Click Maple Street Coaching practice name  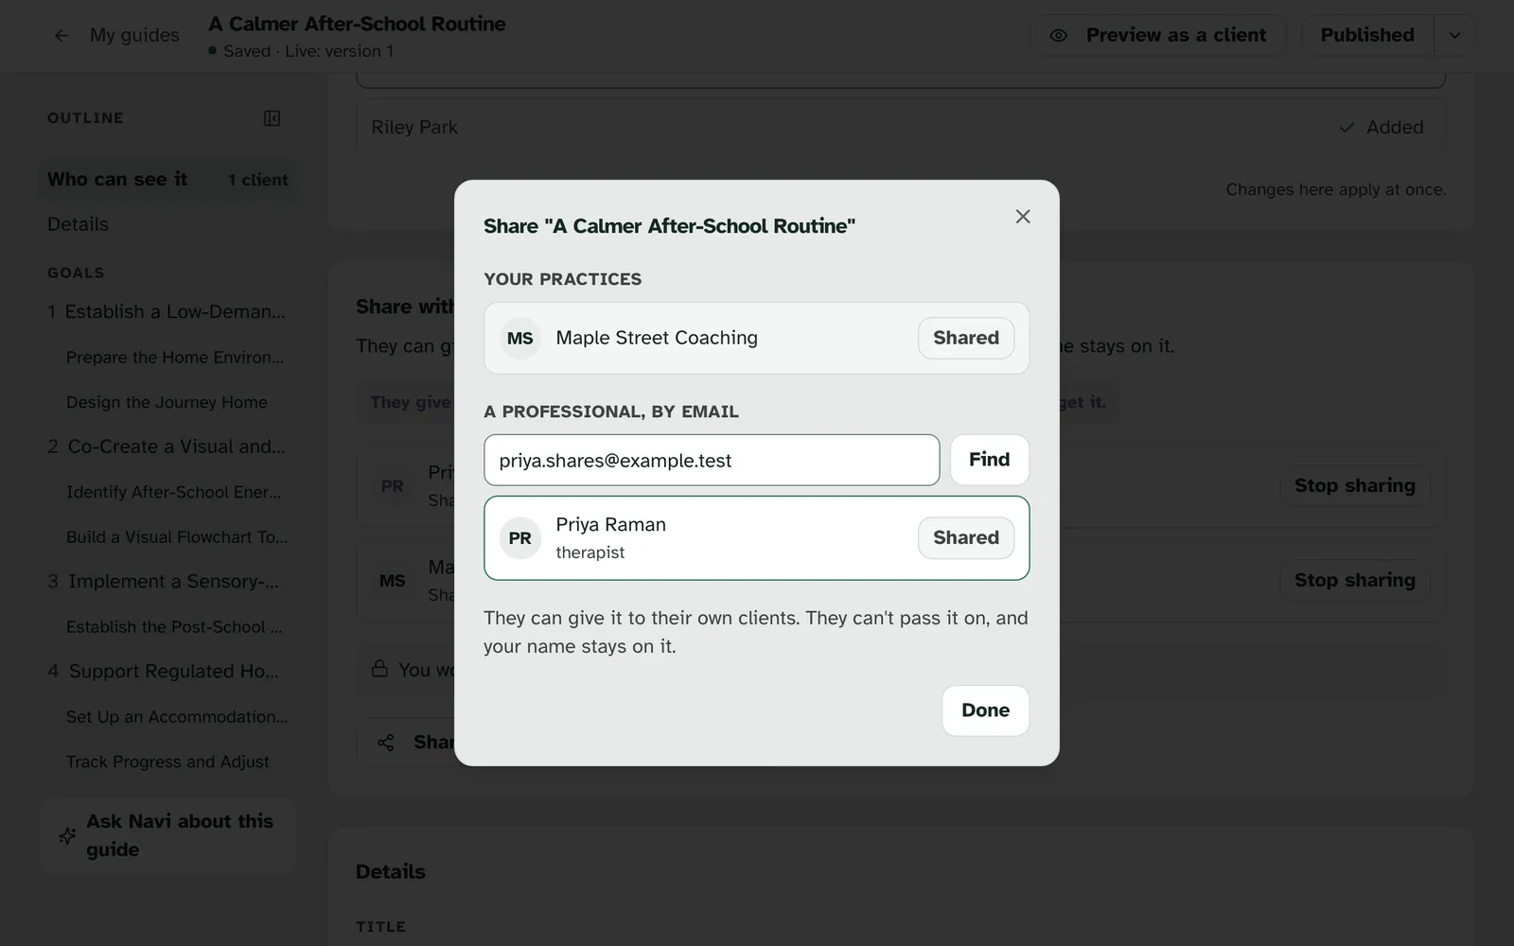[657, 338]
